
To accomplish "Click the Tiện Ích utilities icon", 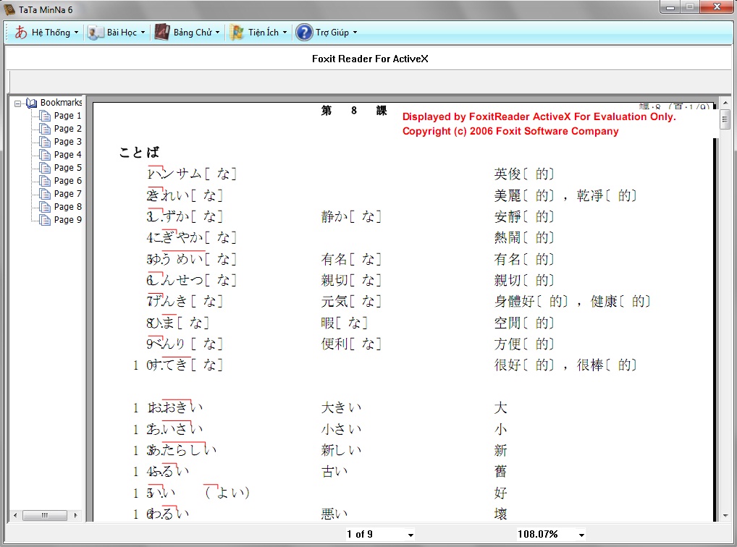I will 237,33.
